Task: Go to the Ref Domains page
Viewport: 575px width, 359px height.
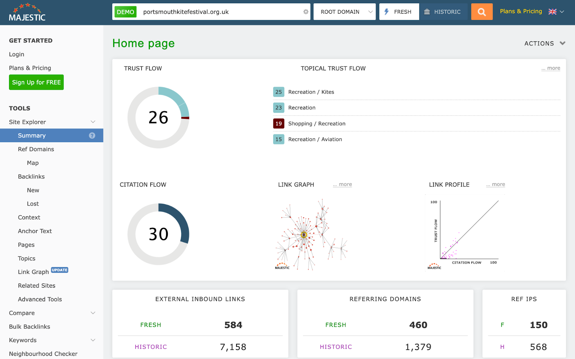Action: 36,149
